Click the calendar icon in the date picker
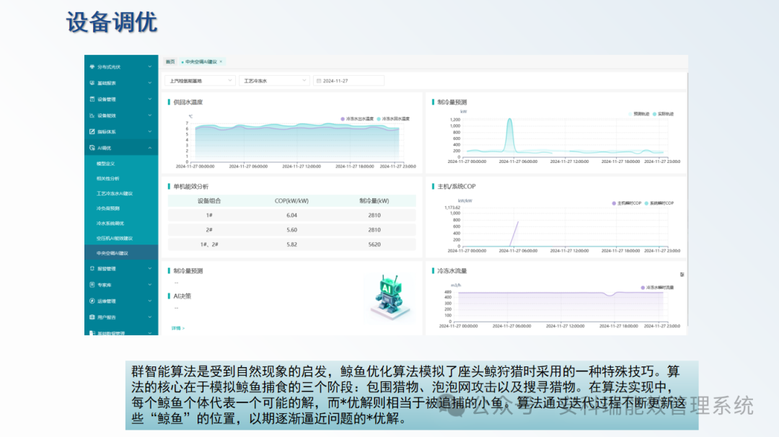779x437 pixels. click(318, 81)
